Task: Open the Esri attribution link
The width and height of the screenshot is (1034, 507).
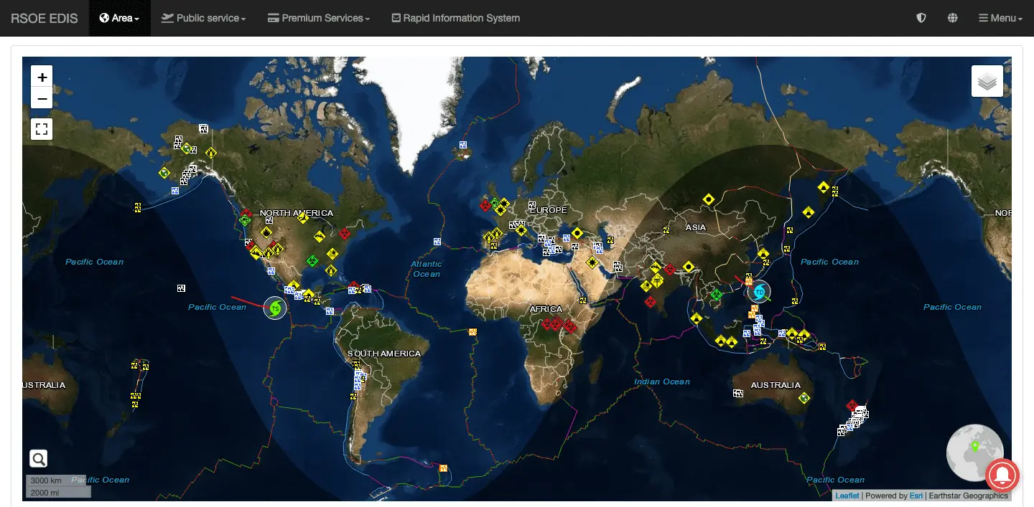Action: [x=916, y=496]
